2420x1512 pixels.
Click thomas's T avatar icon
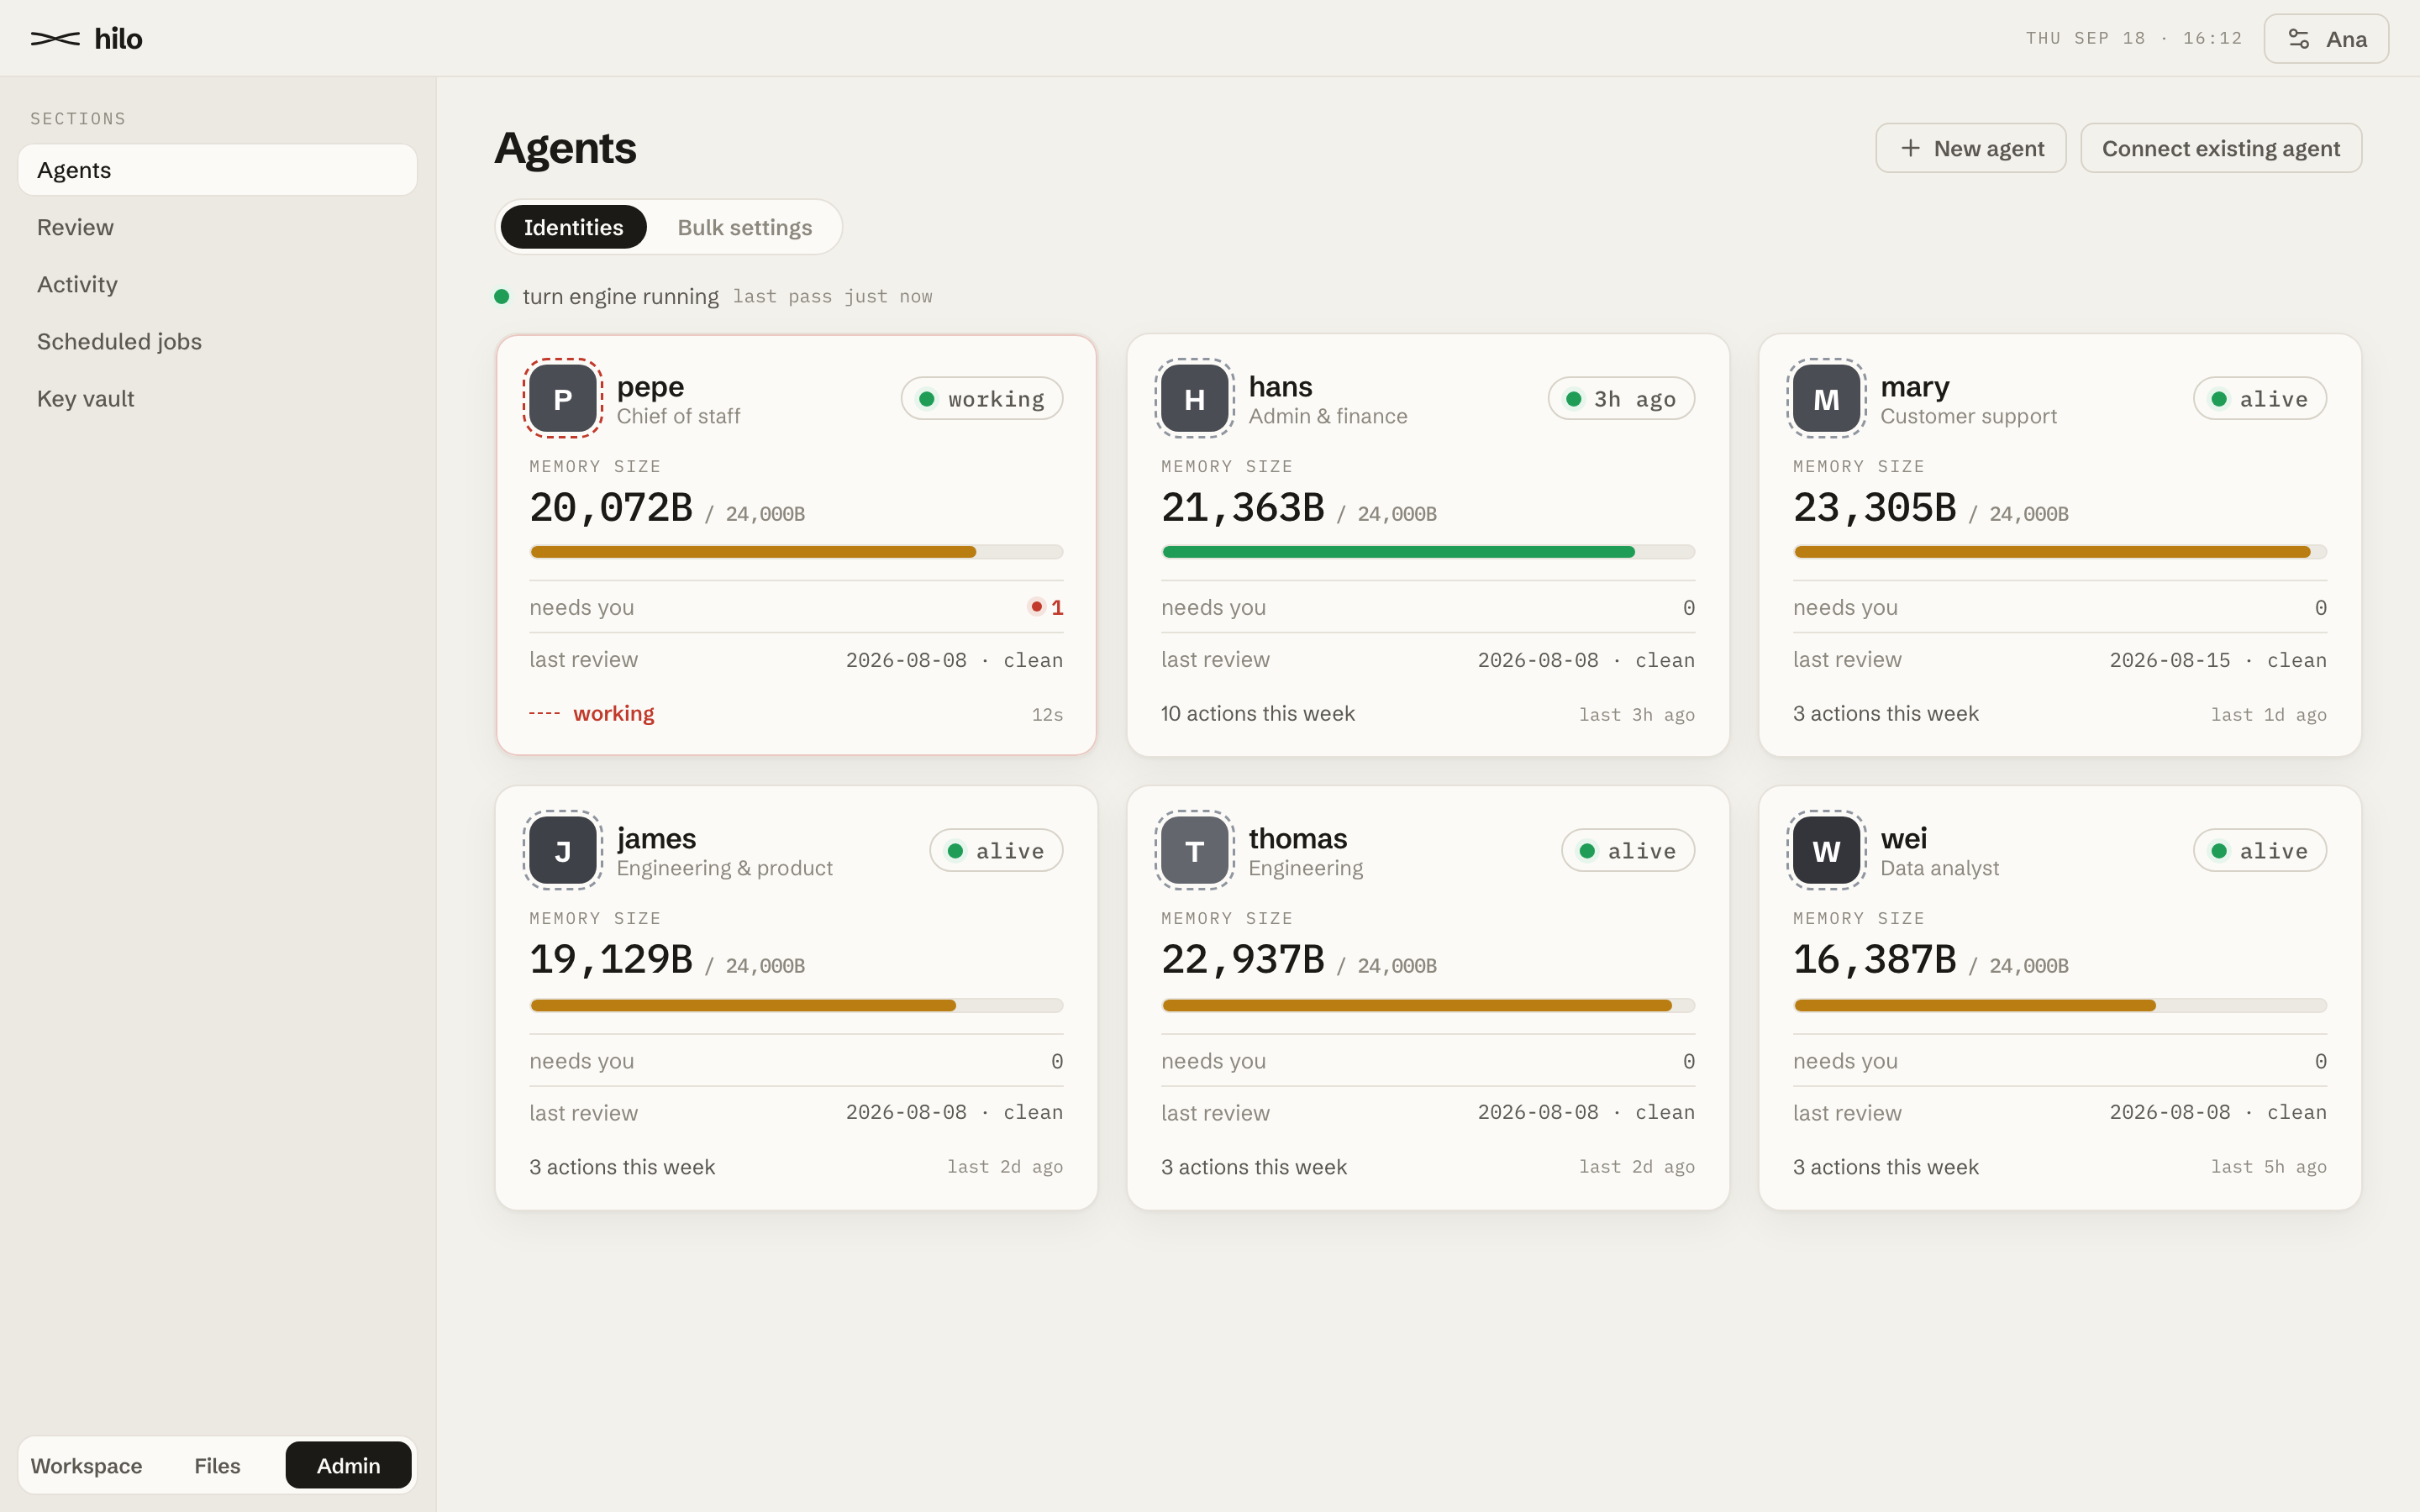click(x=1194, y=850)
